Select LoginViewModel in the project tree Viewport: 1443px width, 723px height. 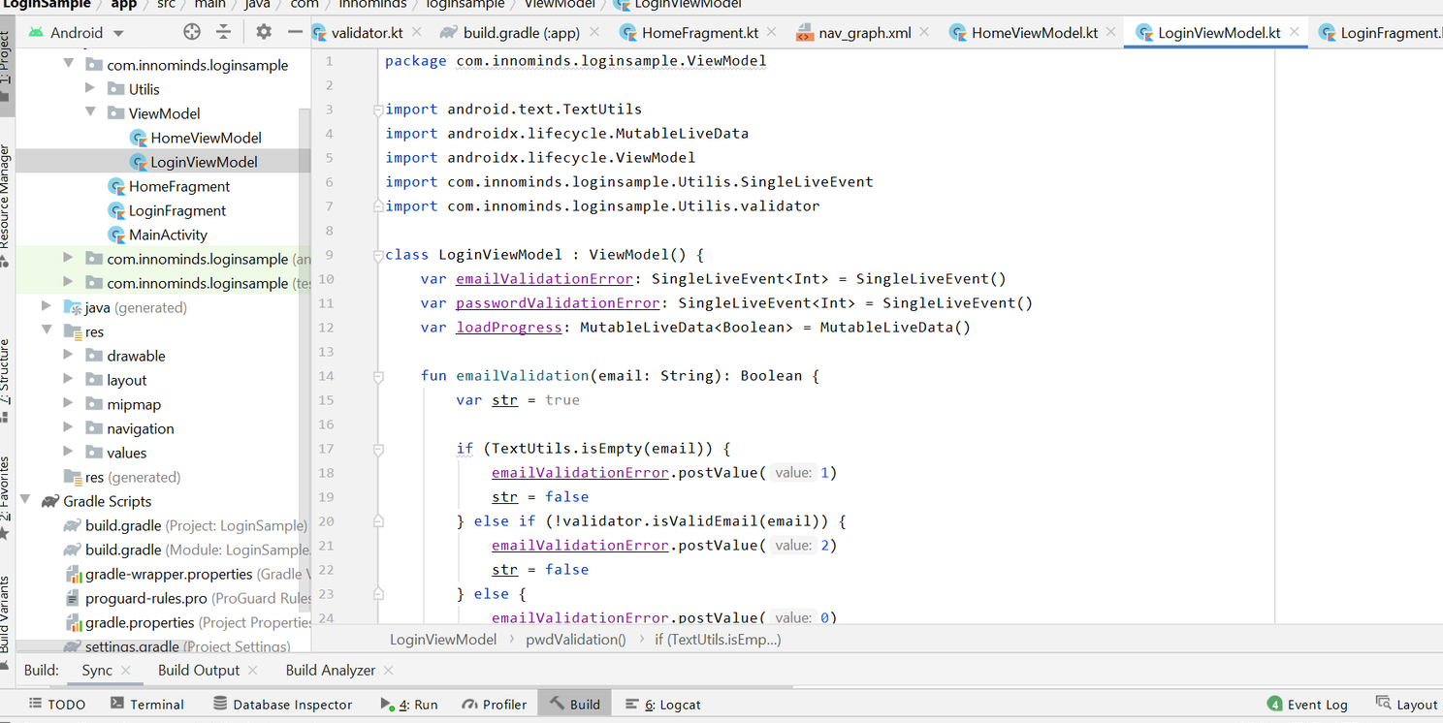(x=202, y=161)
